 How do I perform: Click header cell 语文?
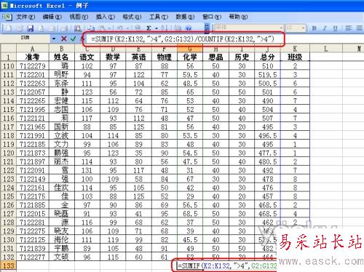click(87, 57)
